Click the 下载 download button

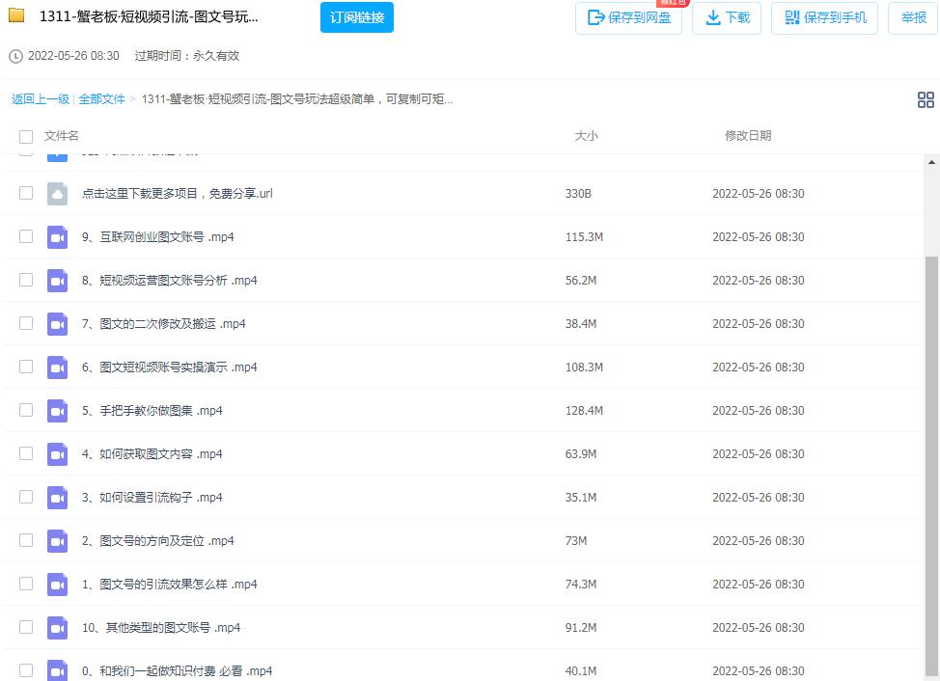point(727,18)
